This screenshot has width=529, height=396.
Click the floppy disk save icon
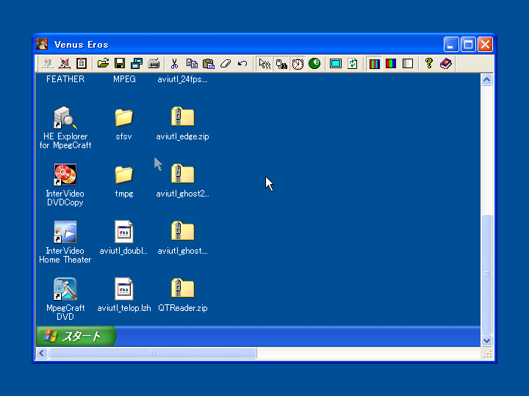click(120, 63)
